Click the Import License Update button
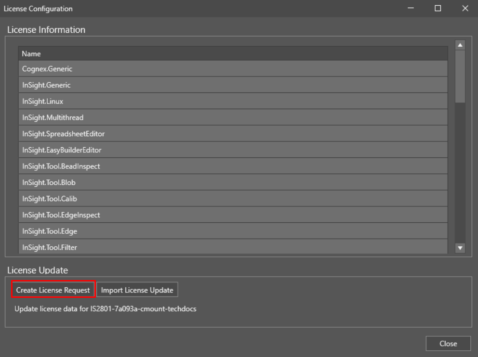Screen dimensions: 478x357 click(137, 290)
